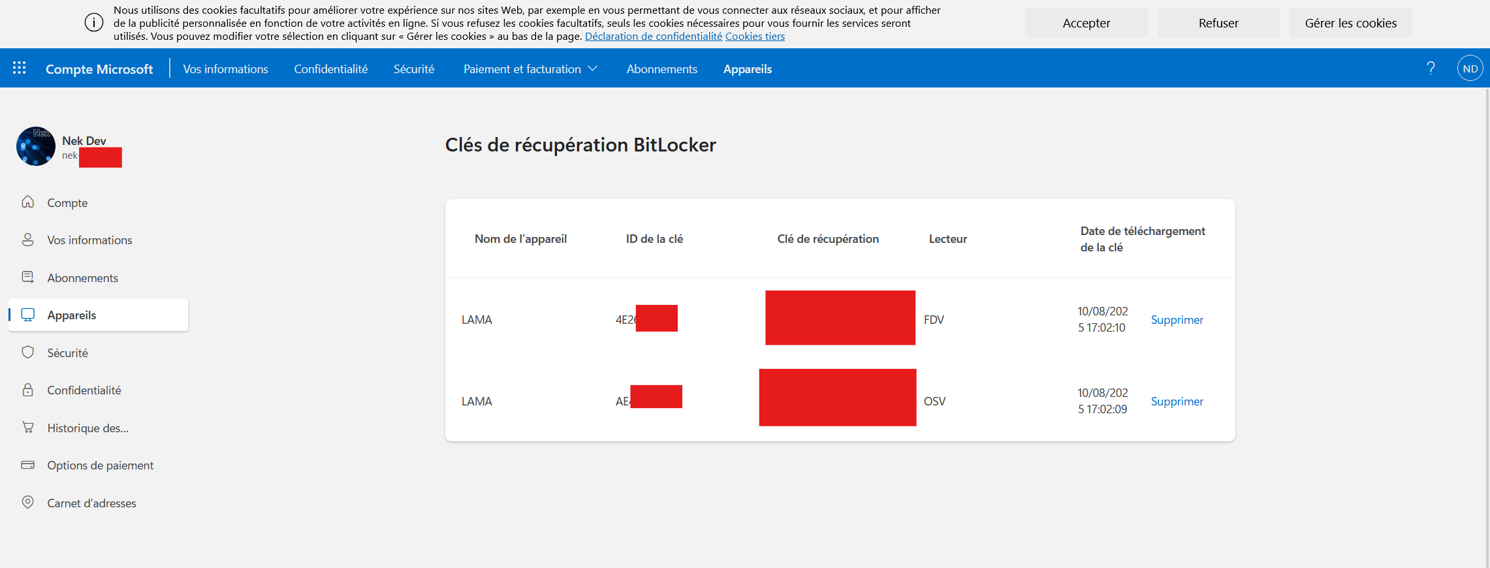Open the ND account avatar menu
Image resolution: width=1490 pixels, height=568 pixels.
tap(1470, 69)
